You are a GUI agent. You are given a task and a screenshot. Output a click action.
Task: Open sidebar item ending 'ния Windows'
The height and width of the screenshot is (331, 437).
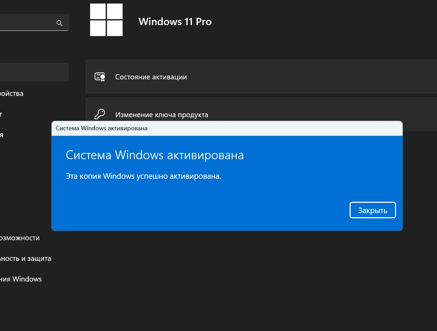click(x=21, y=279)
